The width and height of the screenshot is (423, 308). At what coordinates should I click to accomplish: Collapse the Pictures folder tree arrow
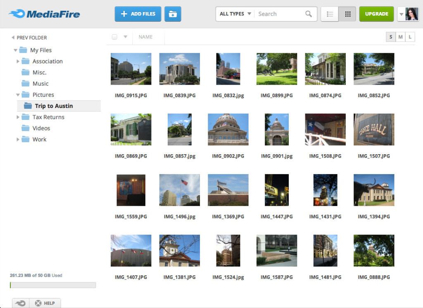pos(18,95)
